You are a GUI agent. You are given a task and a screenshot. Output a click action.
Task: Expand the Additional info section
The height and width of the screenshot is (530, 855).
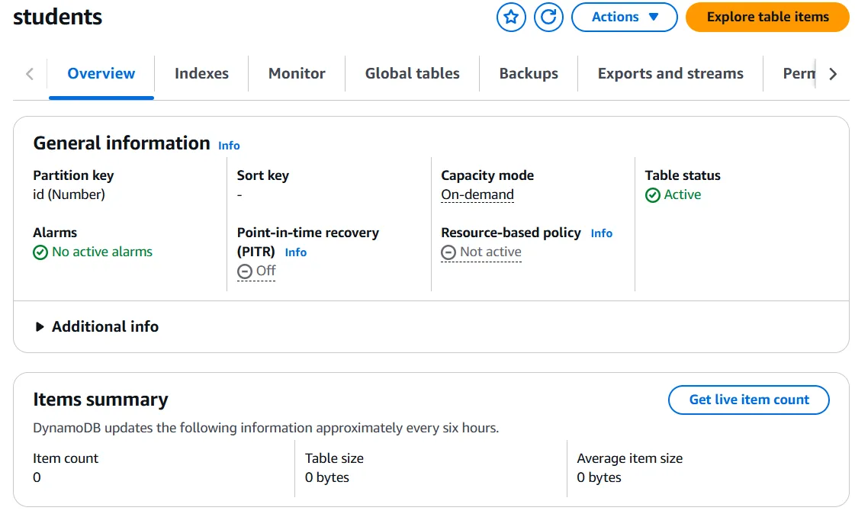[x=96, y=326]
